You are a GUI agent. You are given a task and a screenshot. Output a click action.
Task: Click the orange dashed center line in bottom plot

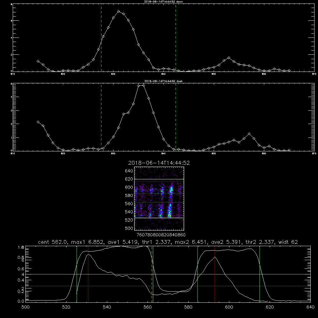pos(152,274)
